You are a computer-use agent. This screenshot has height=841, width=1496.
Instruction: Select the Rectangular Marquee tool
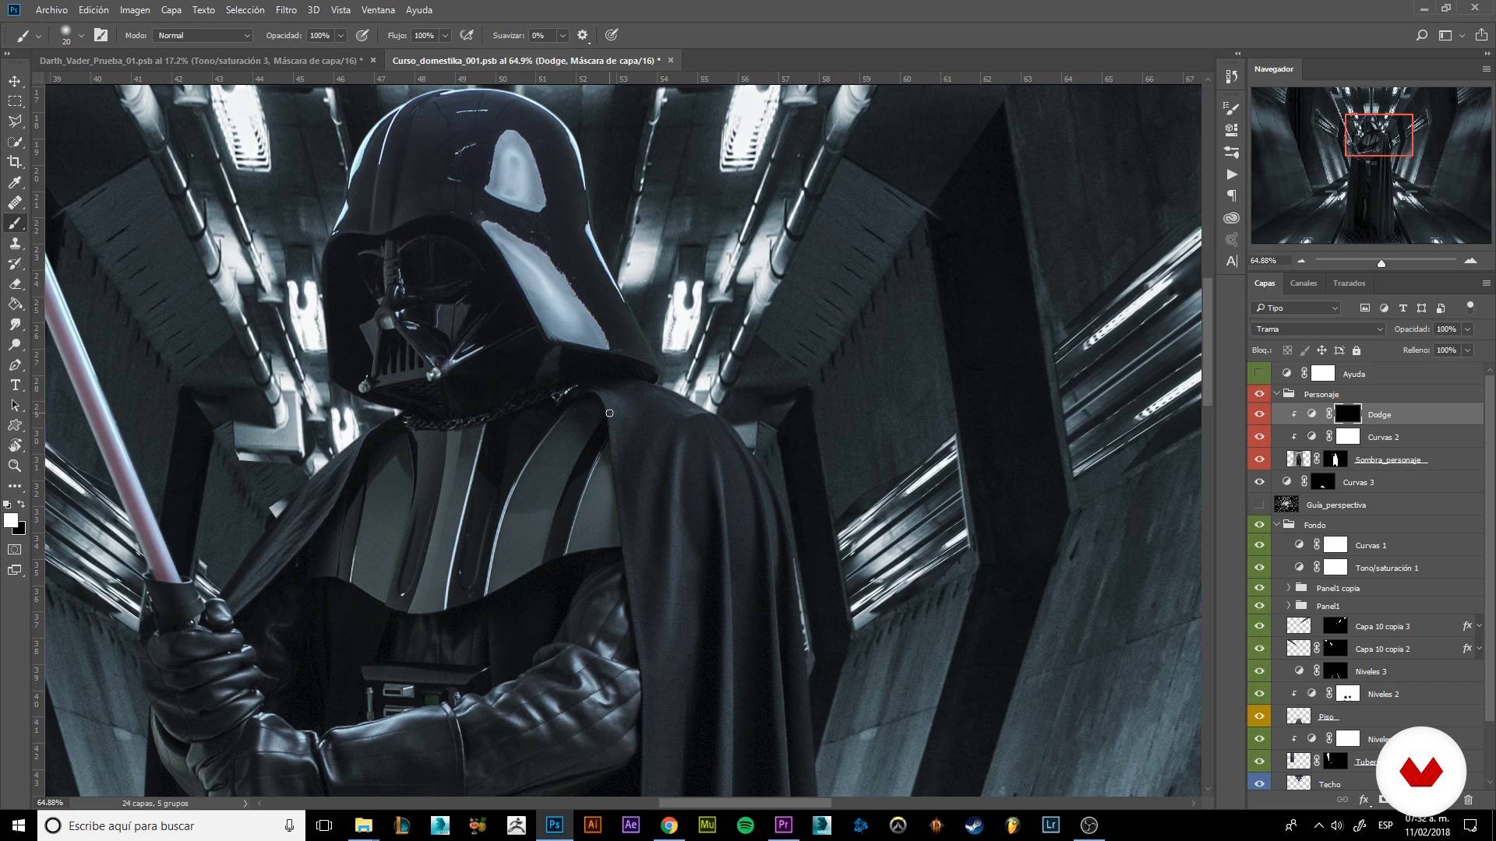point(15,101)
